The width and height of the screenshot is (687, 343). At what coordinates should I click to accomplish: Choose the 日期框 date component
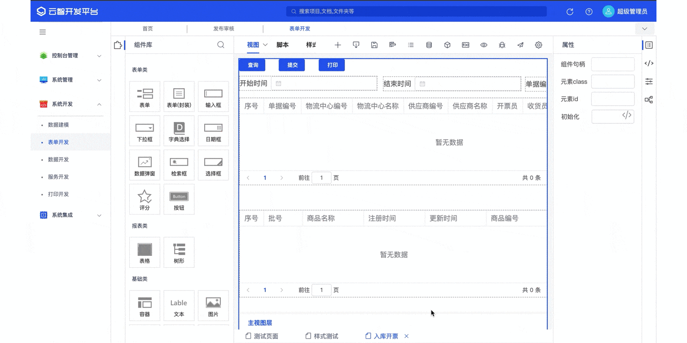pos(213,131)
